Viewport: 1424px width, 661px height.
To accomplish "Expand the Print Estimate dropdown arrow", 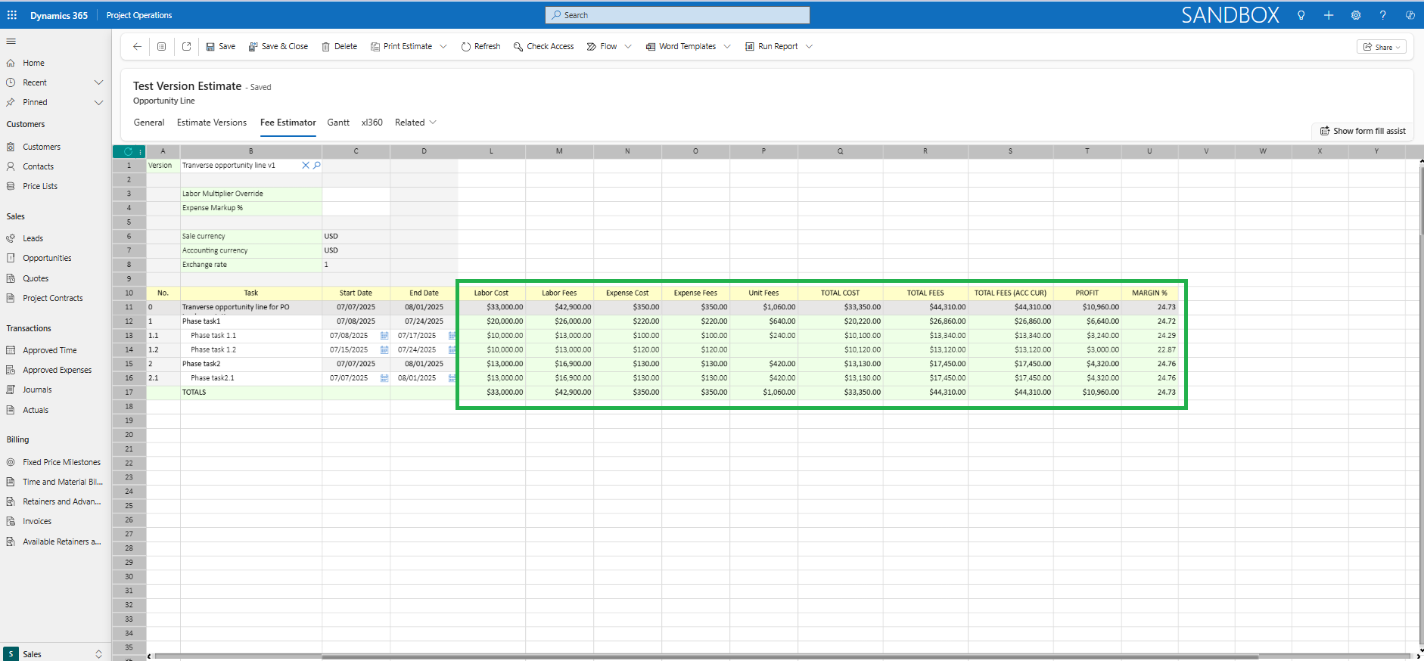I will coord(443,47).
